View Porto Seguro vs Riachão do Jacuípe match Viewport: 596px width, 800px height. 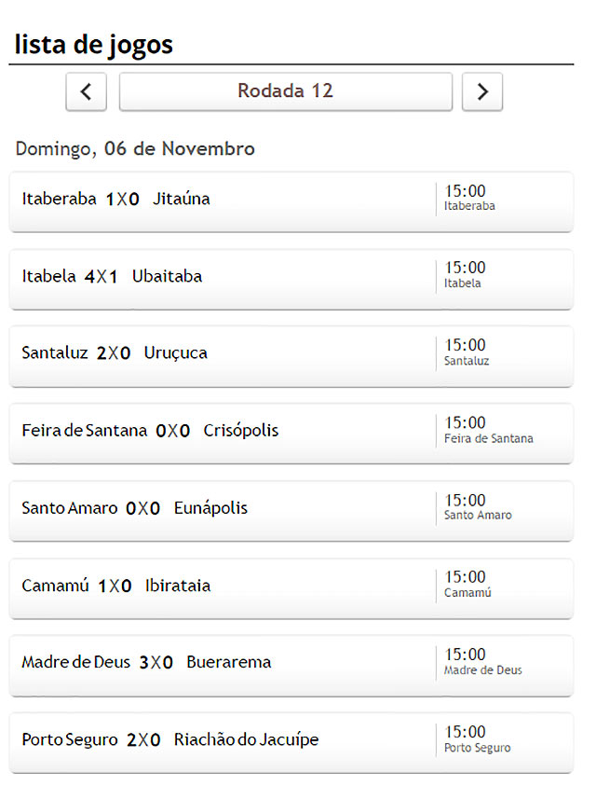coord(291,743)
